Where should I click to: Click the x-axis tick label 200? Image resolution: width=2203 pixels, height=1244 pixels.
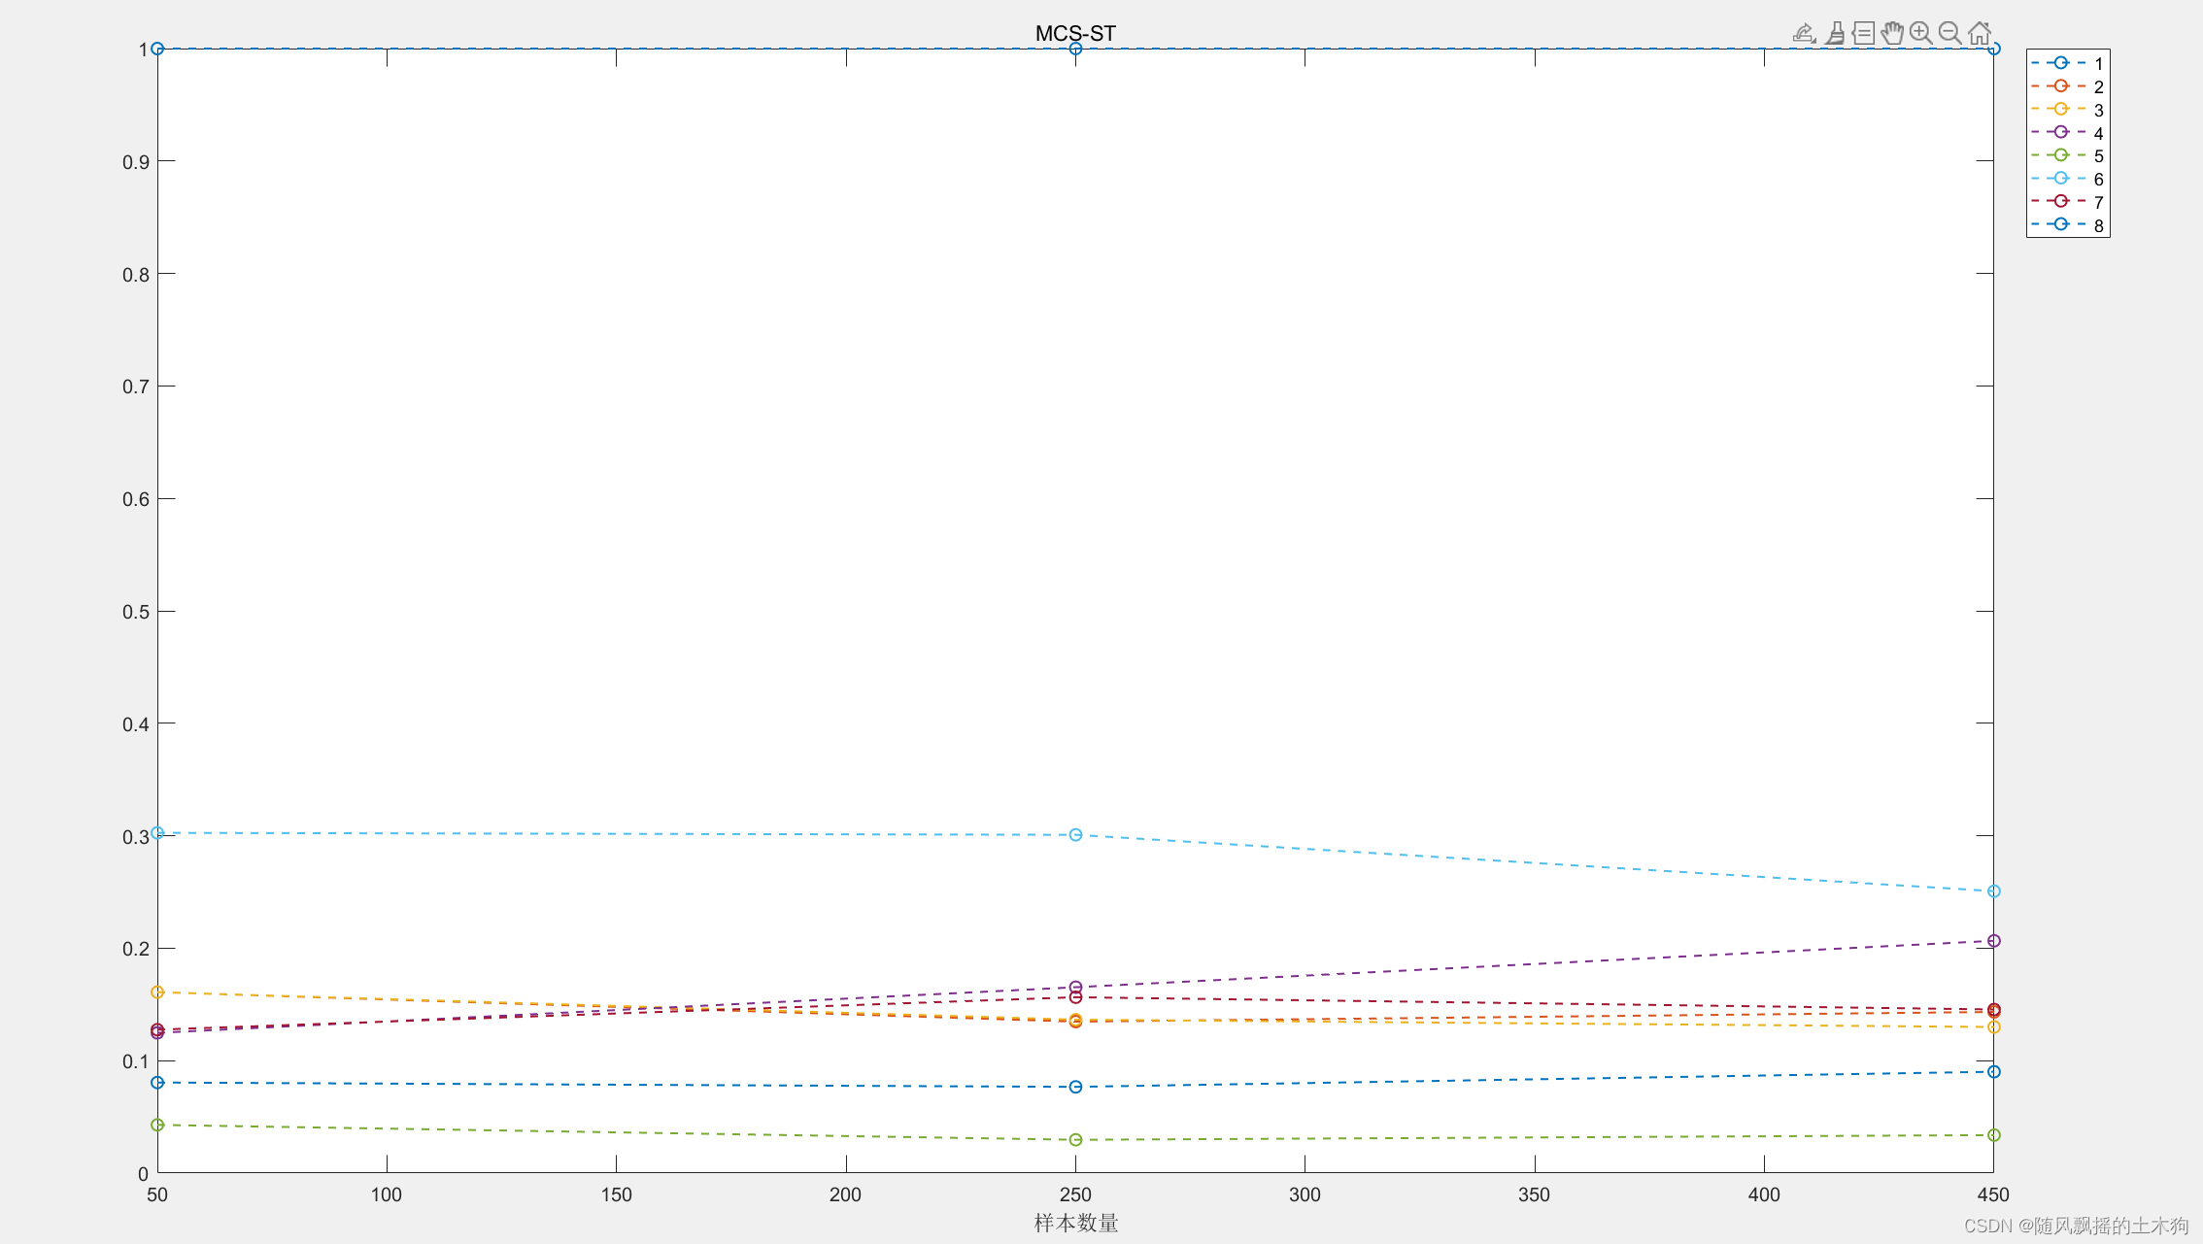click(x=845, y=1195)
